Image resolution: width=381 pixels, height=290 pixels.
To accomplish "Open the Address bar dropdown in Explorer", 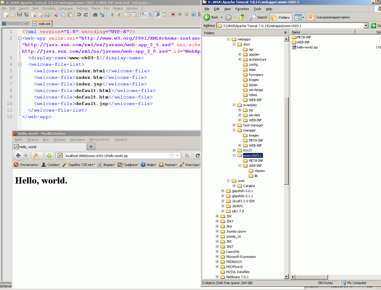I will pyautogui.click(x=366, y=26).
